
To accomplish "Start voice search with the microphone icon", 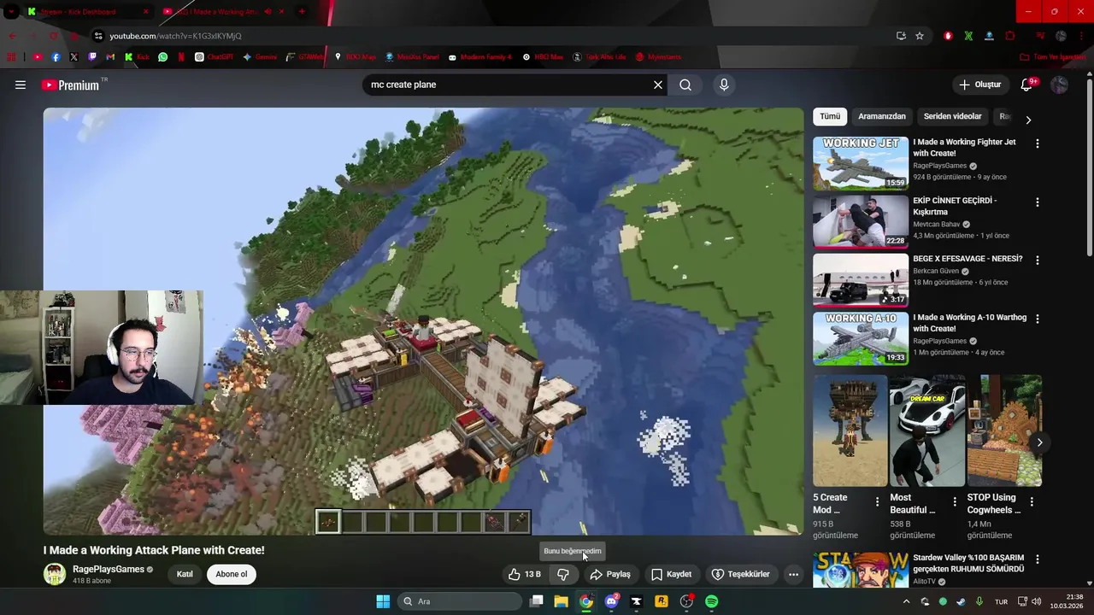I will point(724,85).
